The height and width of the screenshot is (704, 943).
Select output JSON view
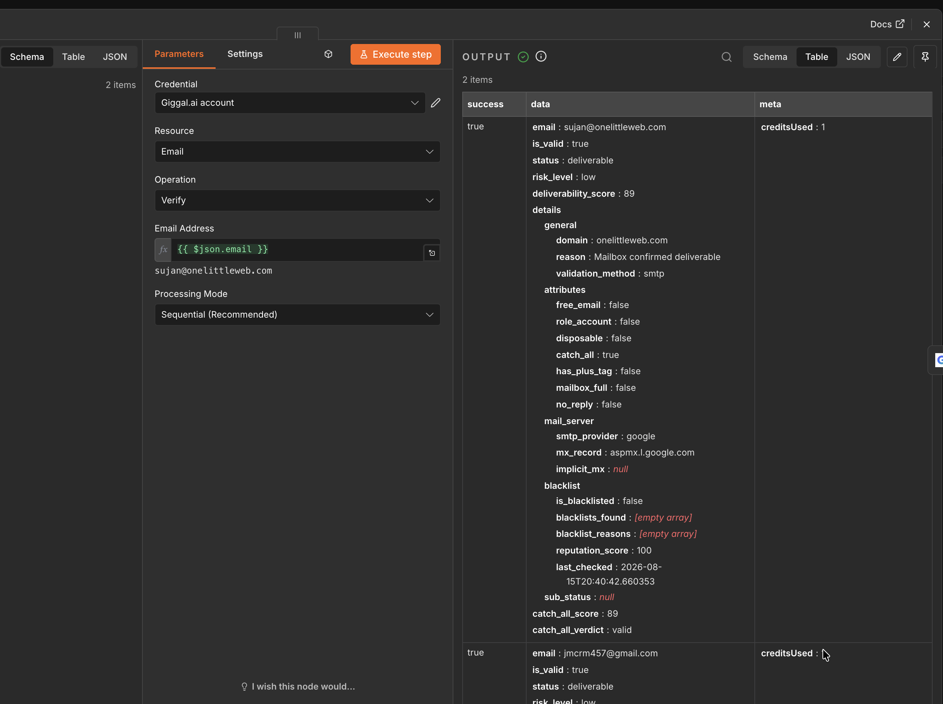[x=858, y=57]
